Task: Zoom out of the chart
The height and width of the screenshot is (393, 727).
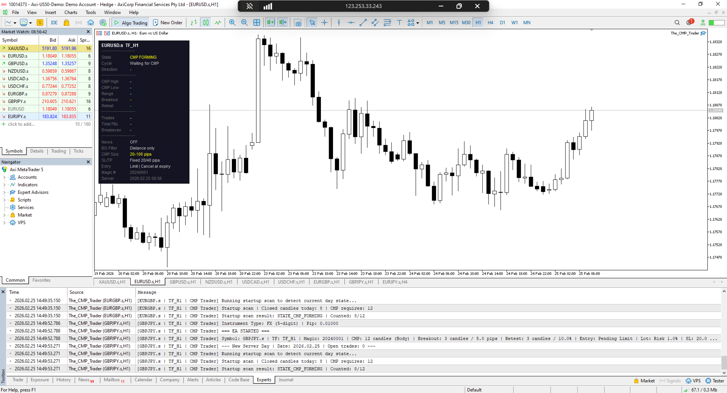Action: click(244, 23)
